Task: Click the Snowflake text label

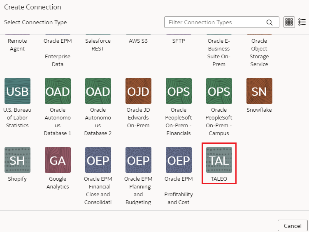Action: coord(259,110)
